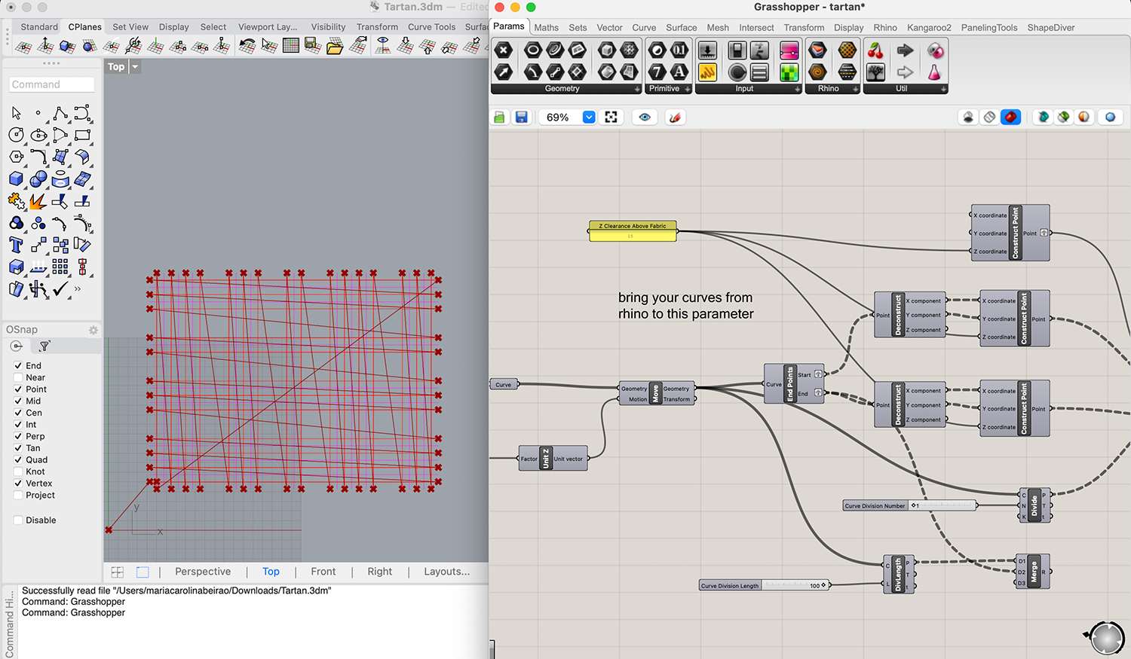Open the Standard tab in Rhino toolbar
This screenshot has height=659, width=1131.
[x=39, y=27]
